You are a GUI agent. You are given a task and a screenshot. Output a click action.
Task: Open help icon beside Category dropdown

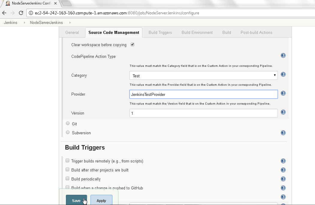tap(283, 74)
